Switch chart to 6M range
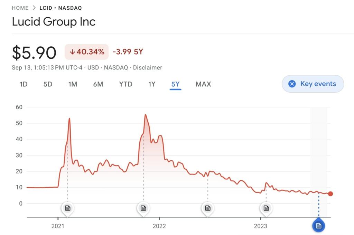This screenshot has height=235, width=354. click(x=98, y=84)
